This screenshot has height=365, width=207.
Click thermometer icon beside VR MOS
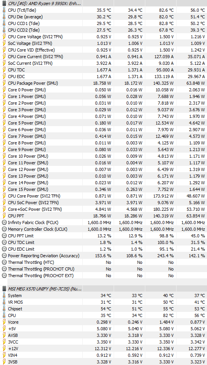point(4,302)
